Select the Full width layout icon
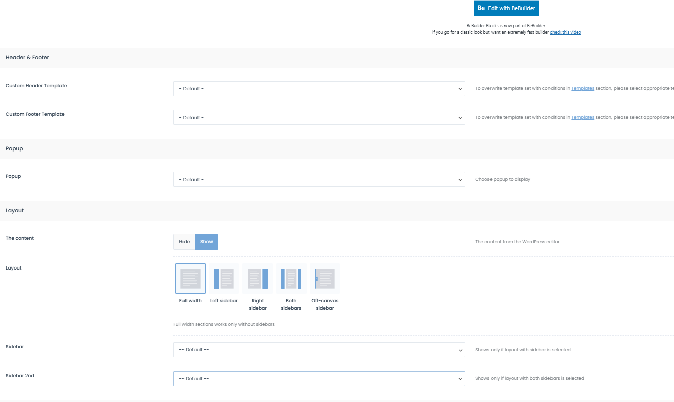Image resolution: width=674 pixels, height=402 pixels. (x=191, y=279)
